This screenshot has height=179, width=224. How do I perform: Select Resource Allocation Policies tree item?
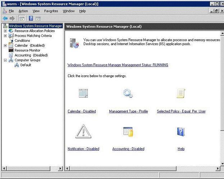click(x=35, y=31)
